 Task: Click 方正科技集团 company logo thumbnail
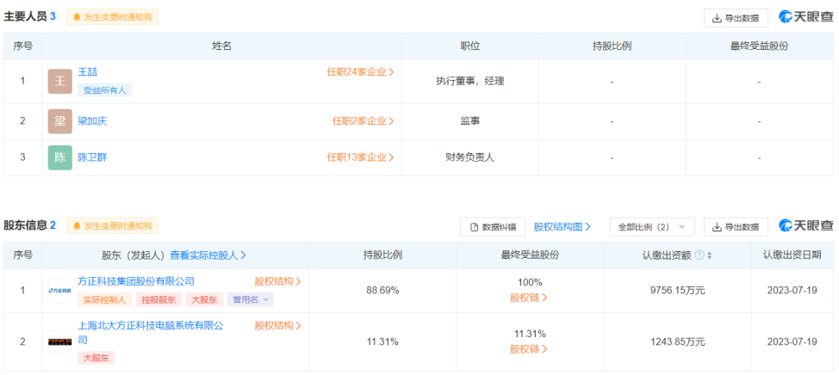coord(60,291)
